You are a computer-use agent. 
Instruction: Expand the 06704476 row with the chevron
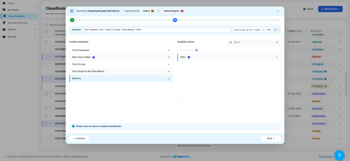pos(50,79)
